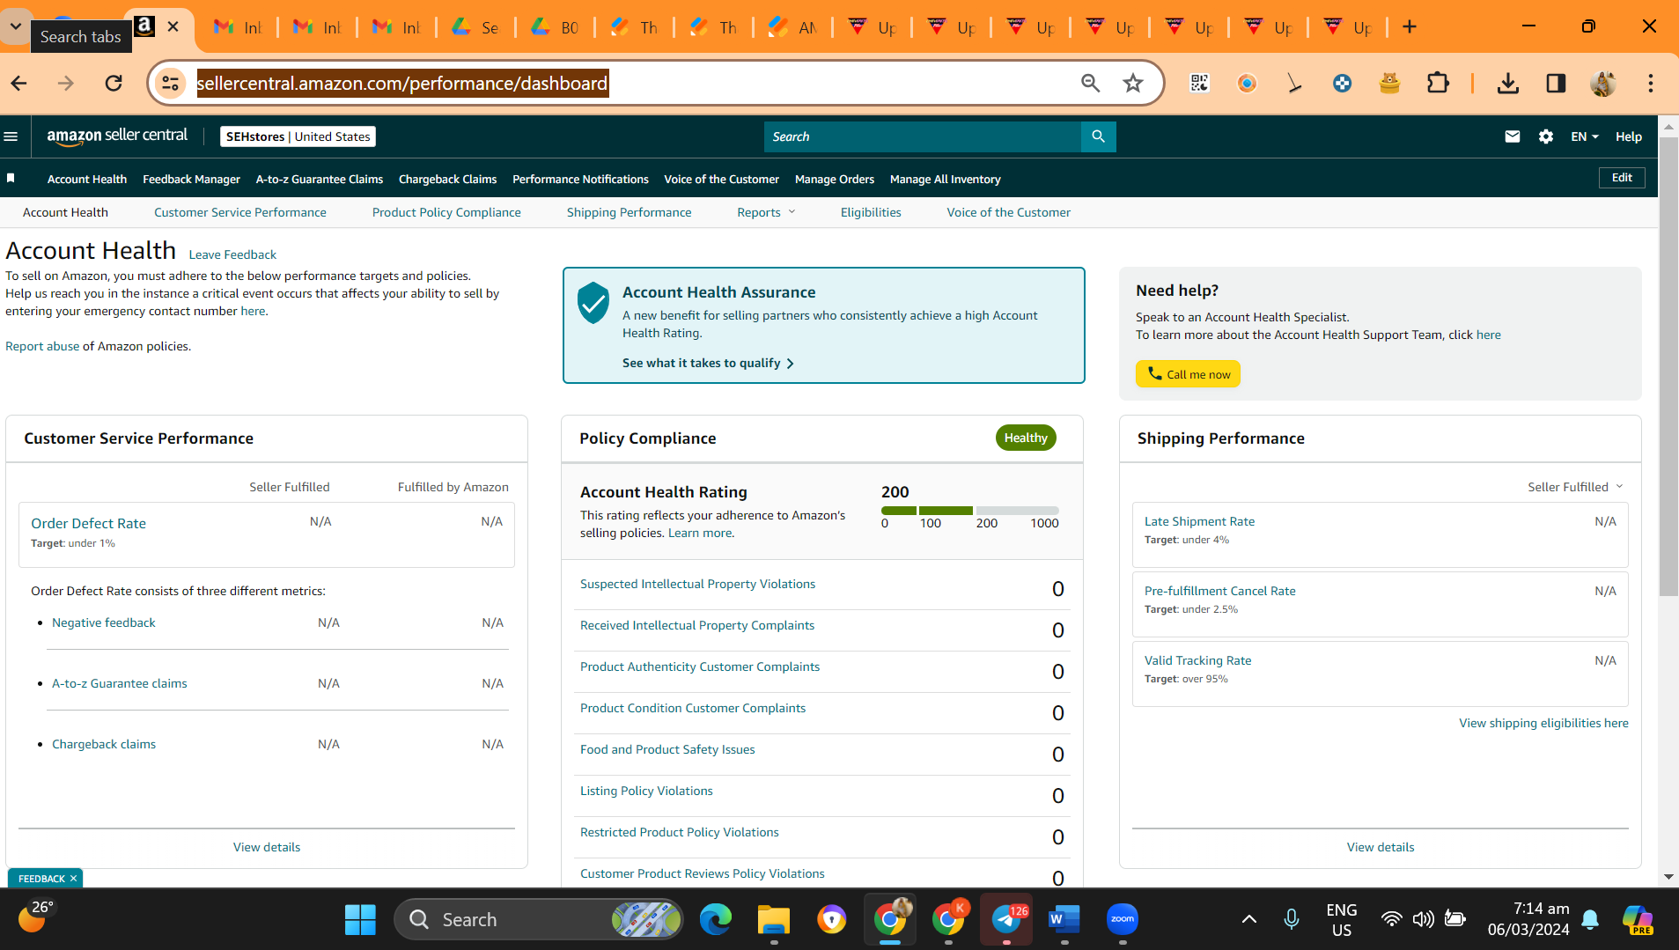Image resolution: width=1679 pixels, height=950 pixels.
Task: Click the QR code extension icon
Action: point(1199,84)
